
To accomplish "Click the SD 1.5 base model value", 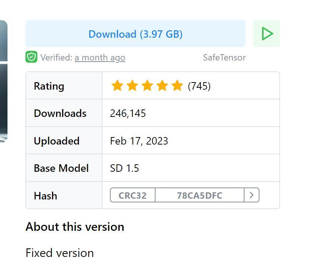I will [124, 168].
